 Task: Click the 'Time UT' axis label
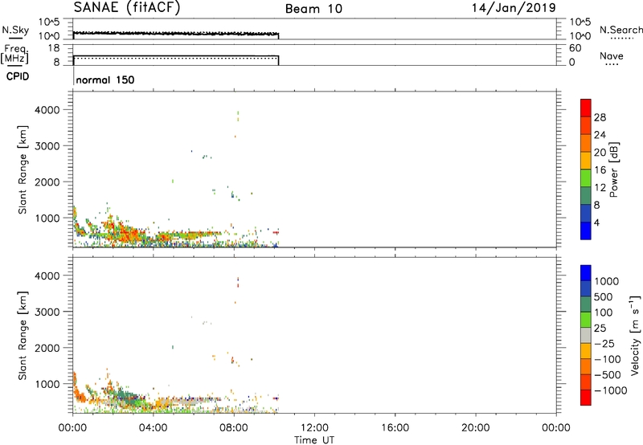coord(314,439)
